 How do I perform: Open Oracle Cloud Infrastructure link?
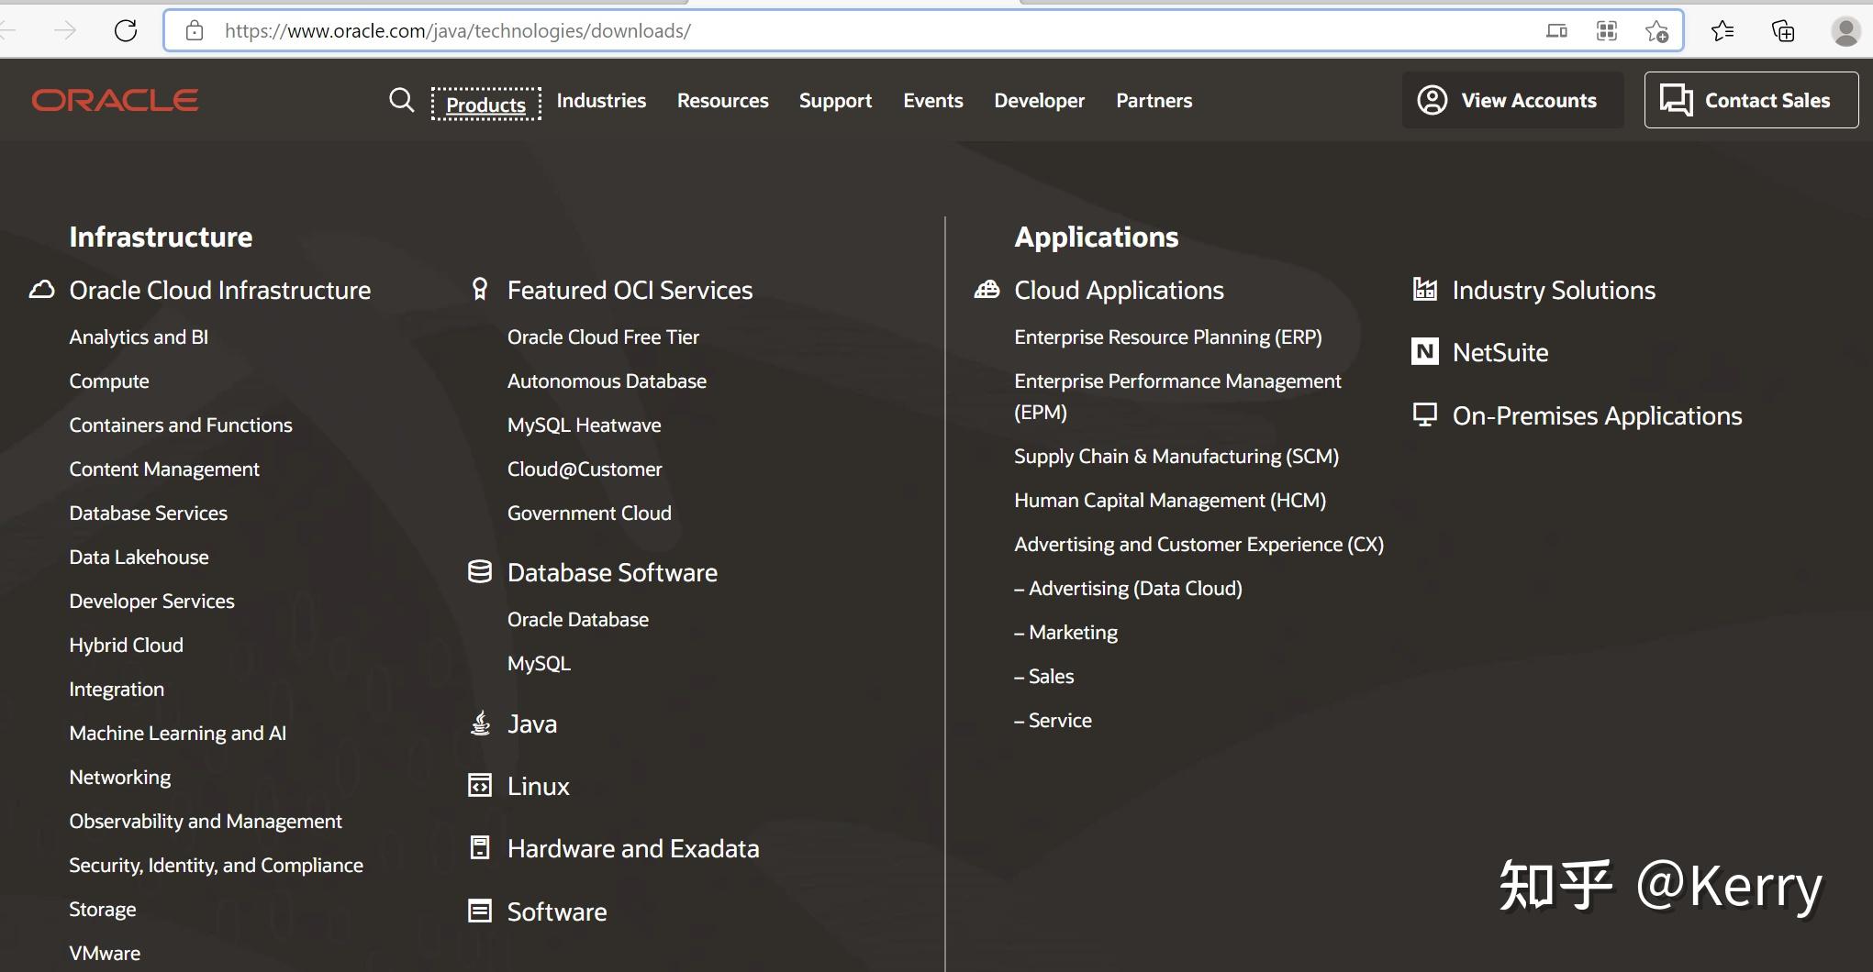[x=220, y=290]
